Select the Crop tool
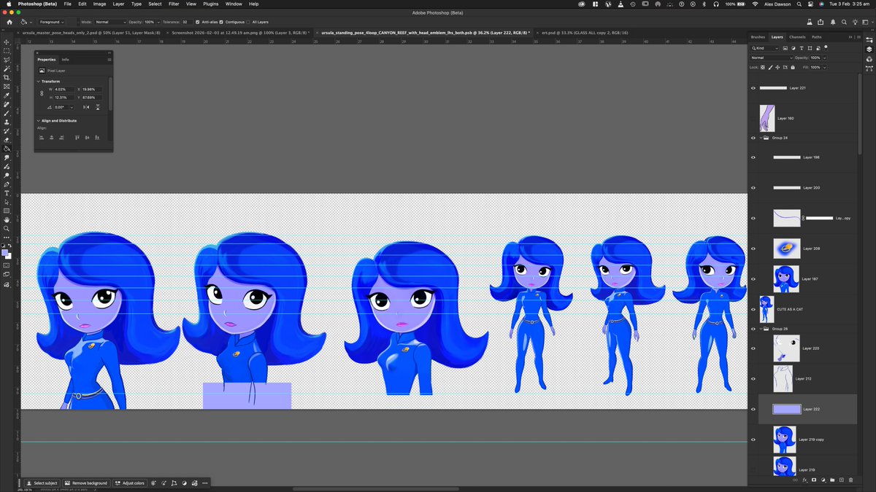 tap(6, 75)
